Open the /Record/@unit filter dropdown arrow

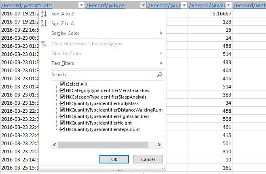pyautogui.click(x=184, y=5)
